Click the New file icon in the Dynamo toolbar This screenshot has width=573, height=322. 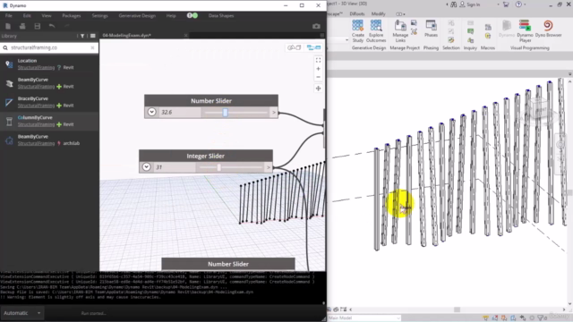point(8,26)
